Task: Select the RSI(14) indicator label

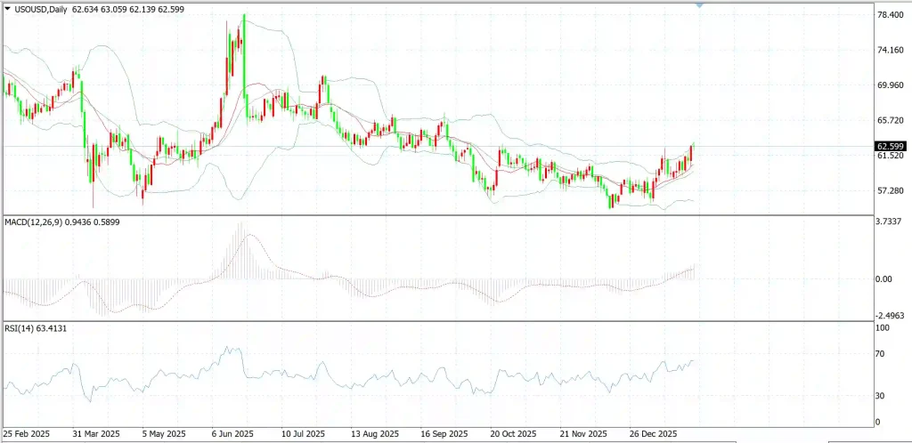Action: [x=20, y=328]
